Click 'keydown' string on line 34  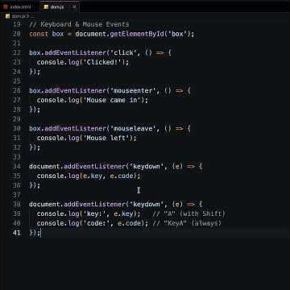click(x=147, y=167)
